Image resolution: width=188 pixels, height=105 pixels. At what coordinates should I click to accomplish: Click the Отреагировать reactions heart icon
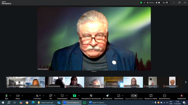(62, 96)
